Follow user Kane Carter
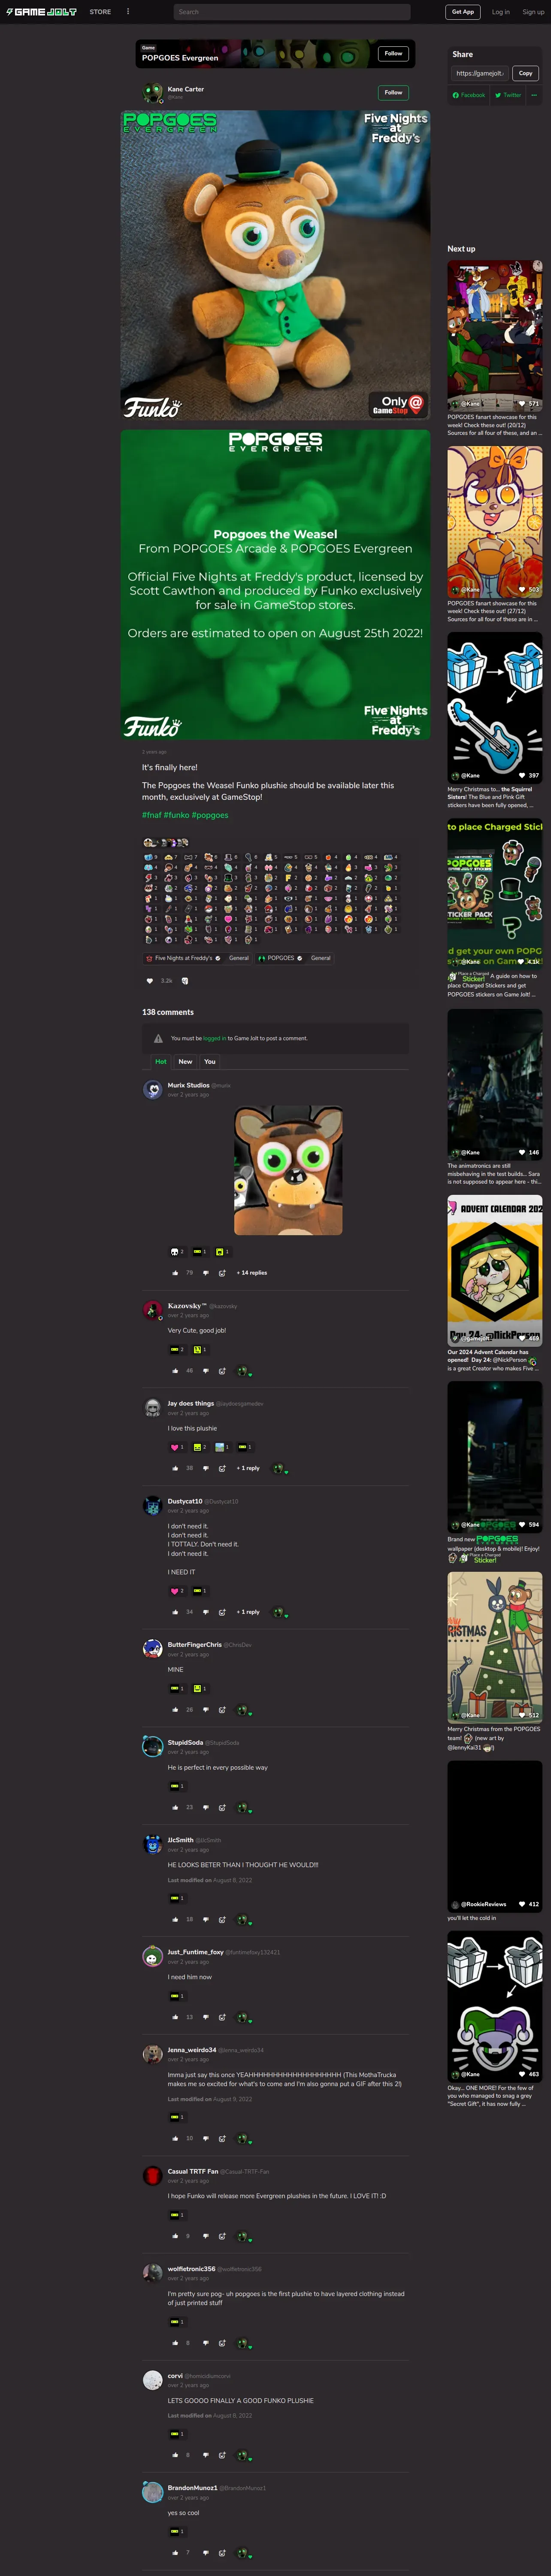The width and height of the screenshot is (551, 2576). [394, 93]
